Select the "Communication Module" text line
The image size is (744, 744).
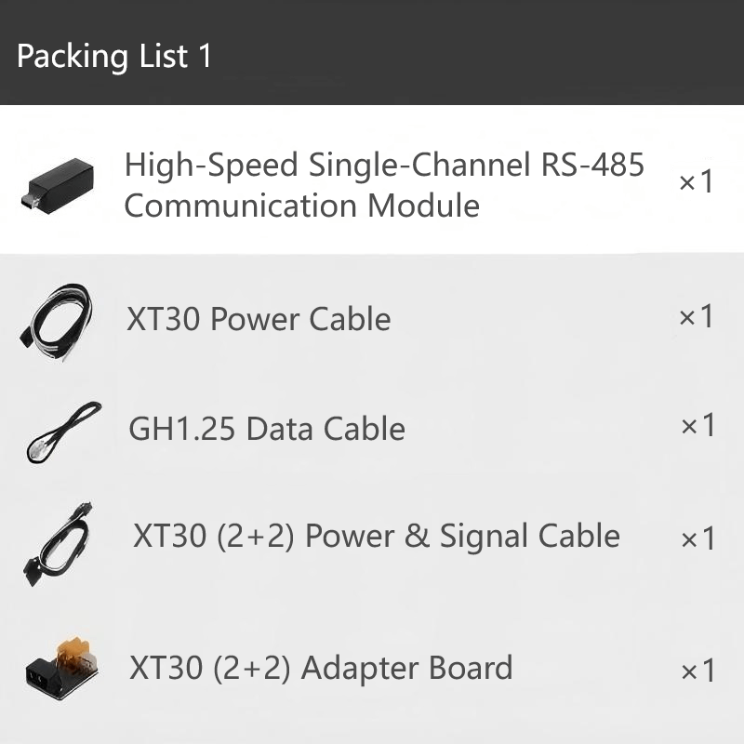tap(301, 206)
